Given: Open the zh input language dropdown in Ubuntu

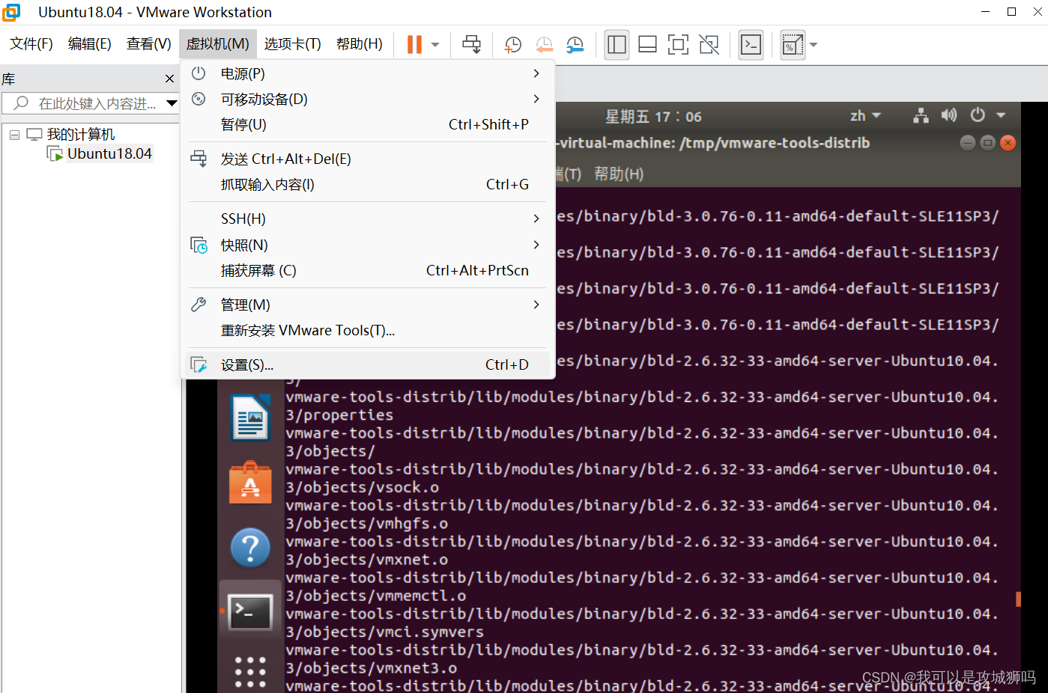Looking at the screenshot, I should [865, 116].
